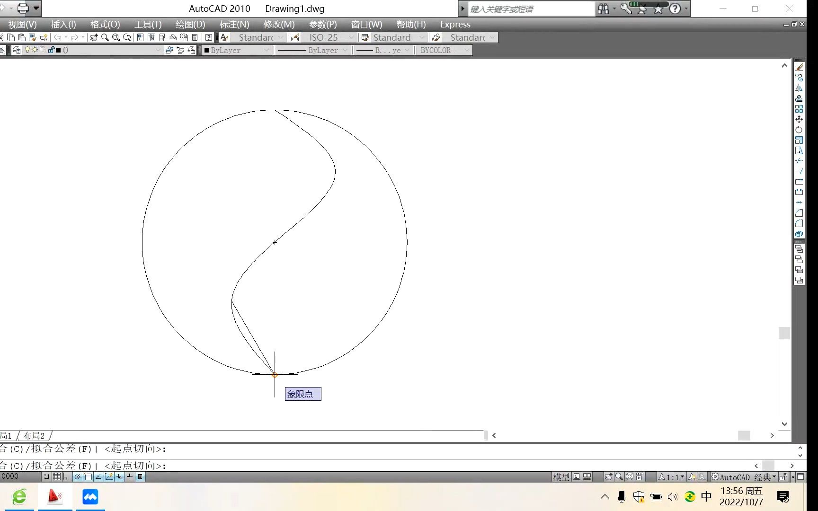
Task: Open the 插入(I) menu
Action: pos(63,24)
